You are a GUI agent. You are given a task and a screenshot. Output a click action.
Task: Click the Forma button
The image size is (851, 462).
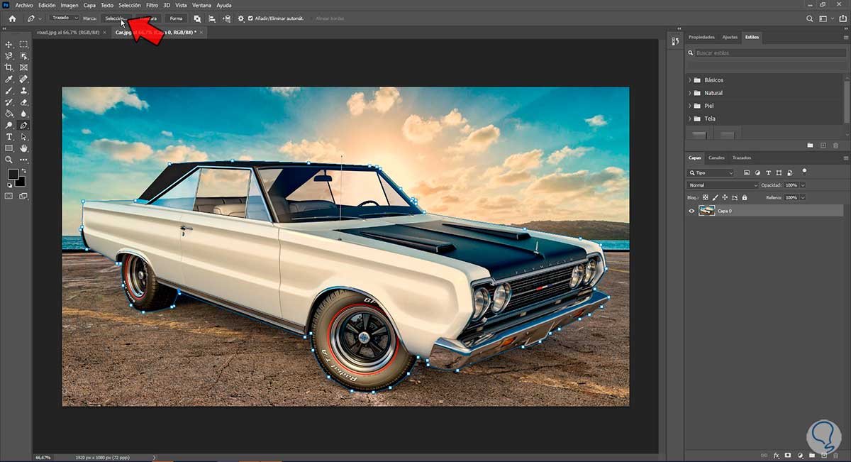[176, 18]
